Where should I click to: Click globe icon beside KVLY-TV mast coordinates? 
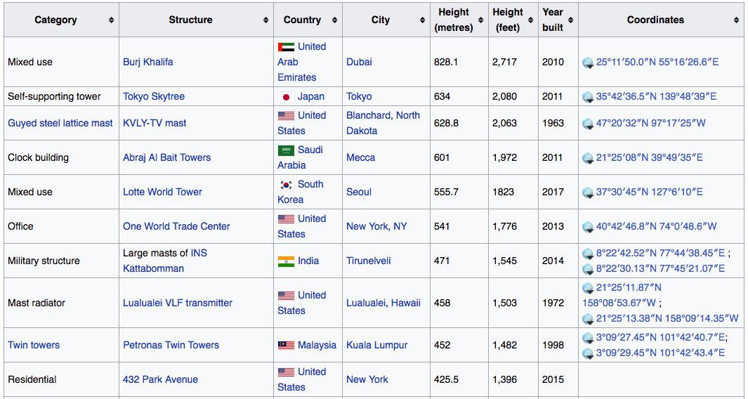click(588, 124)
